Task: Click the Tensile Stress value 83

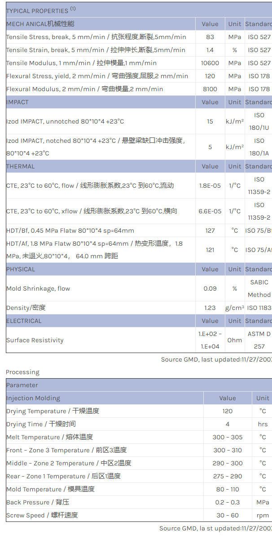Action: (x=210, y=37)
